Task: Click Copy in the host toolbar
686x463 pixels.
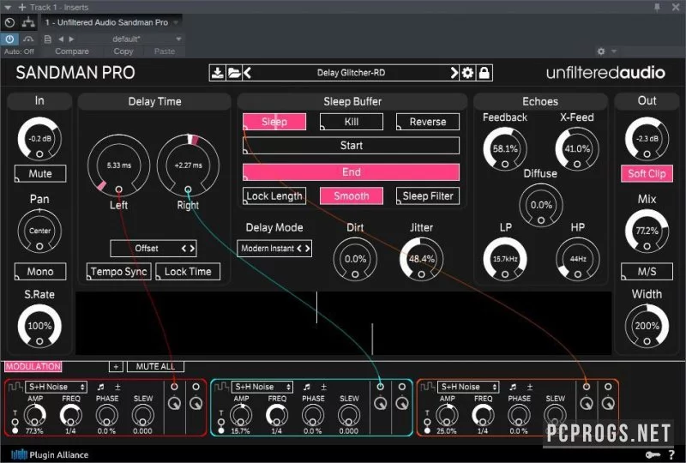Action: (x=123, y=51)
